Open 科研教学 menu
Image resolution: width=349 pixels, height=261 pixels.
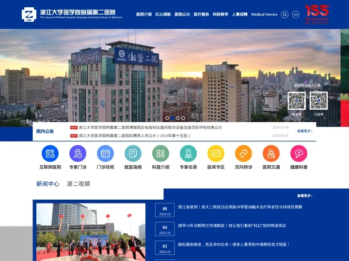pos(221,14)
